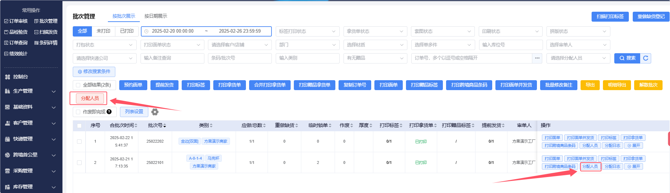670x193 pixels.
Task: Select the 全部 filter option
Action: pos(82,31)
